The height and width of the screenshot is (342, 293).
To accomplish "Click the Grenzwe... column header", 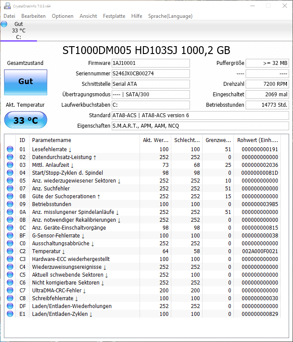I will point(218,140).
